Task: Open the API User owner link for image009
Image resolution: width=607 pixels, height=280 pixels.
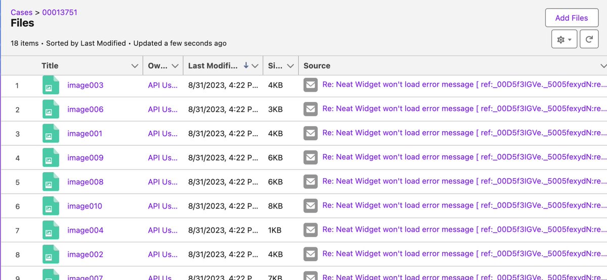Action: click(163, 158)
